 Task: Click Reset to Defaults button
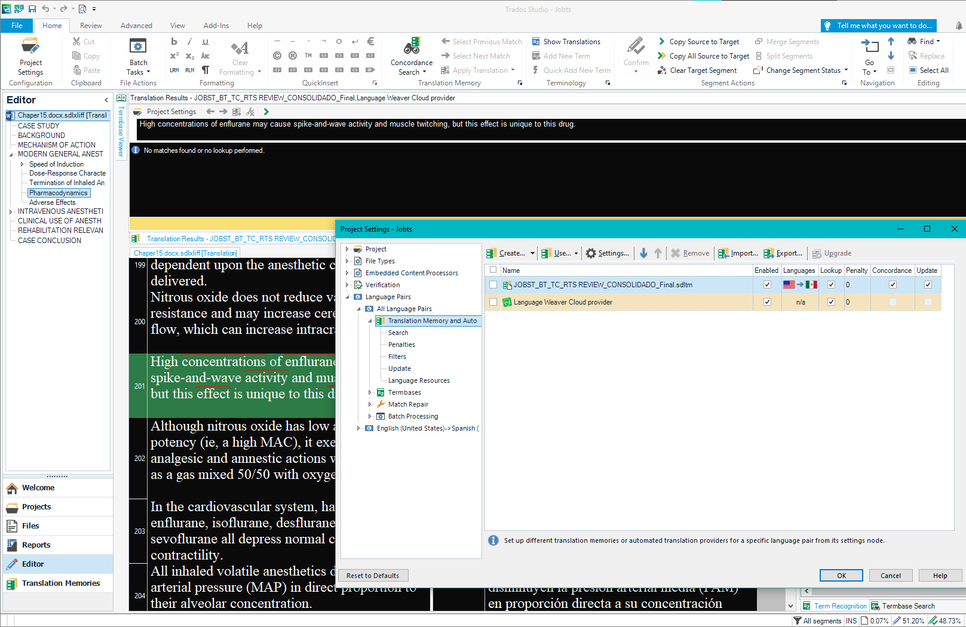point(373,576)
